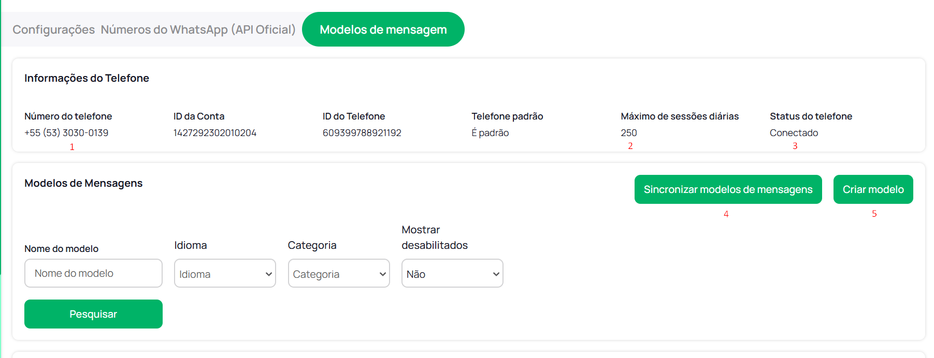Open Mostrar desabilitados dropdown showing Não
The image size is (934, 358).
click(x=452, y=274)
